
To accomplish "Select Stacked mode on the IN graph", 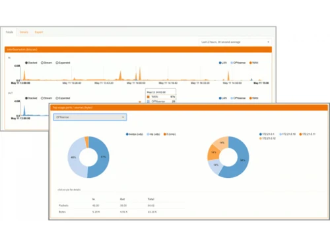I will coord(31,63).
